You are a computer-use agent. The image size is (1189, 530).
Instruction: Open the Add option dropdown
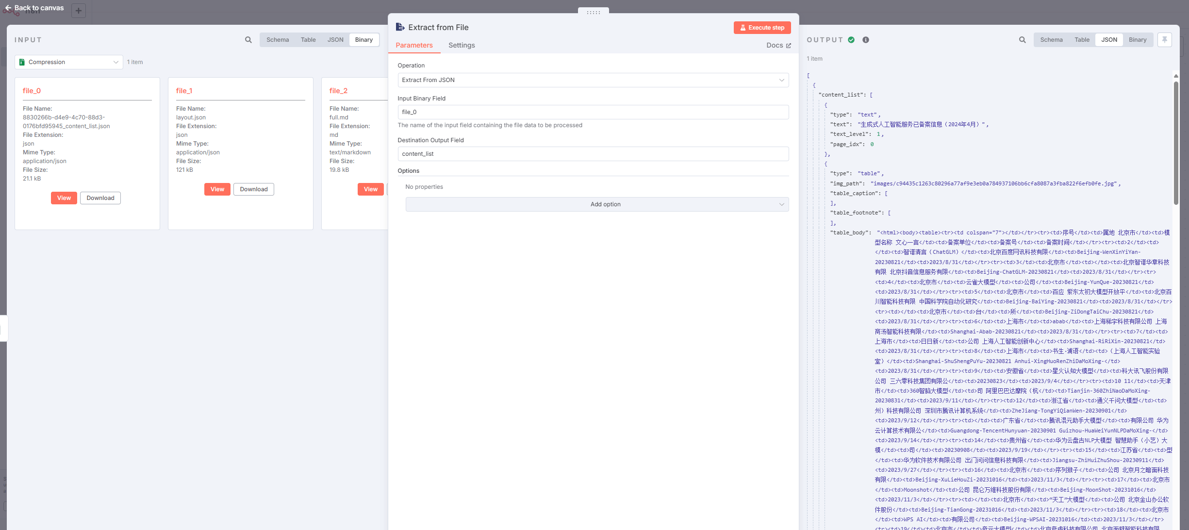coord(596,204)
